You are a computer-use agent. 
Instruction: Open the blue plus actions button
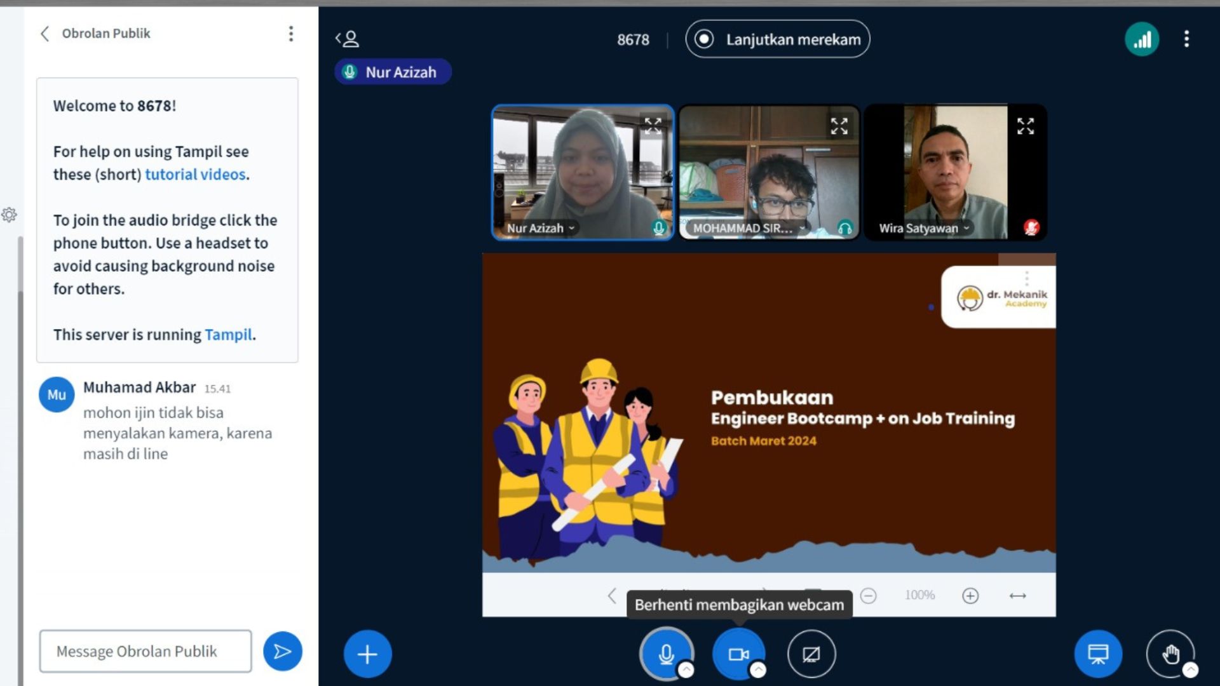367,654
